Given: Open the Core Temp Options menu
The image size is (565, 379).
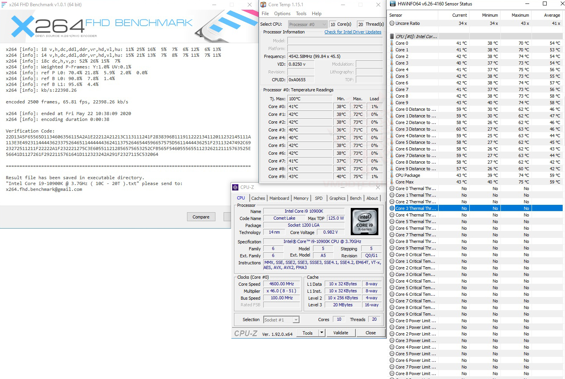Looking at the screenshot, I should point(282,14).
